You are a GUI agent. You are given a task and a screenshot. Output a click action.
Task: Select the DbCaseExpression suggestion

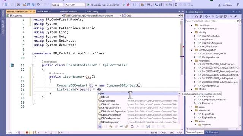(137, 118)
